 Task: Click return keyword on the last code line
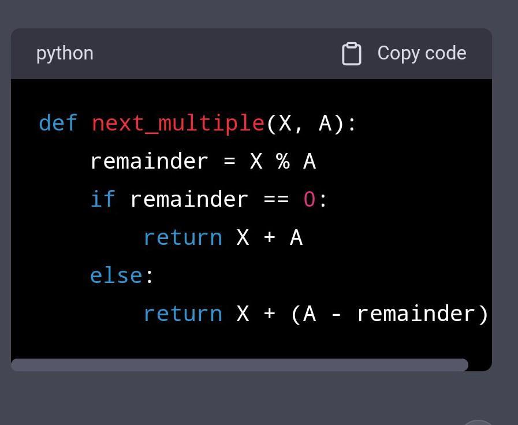point(182,314)
